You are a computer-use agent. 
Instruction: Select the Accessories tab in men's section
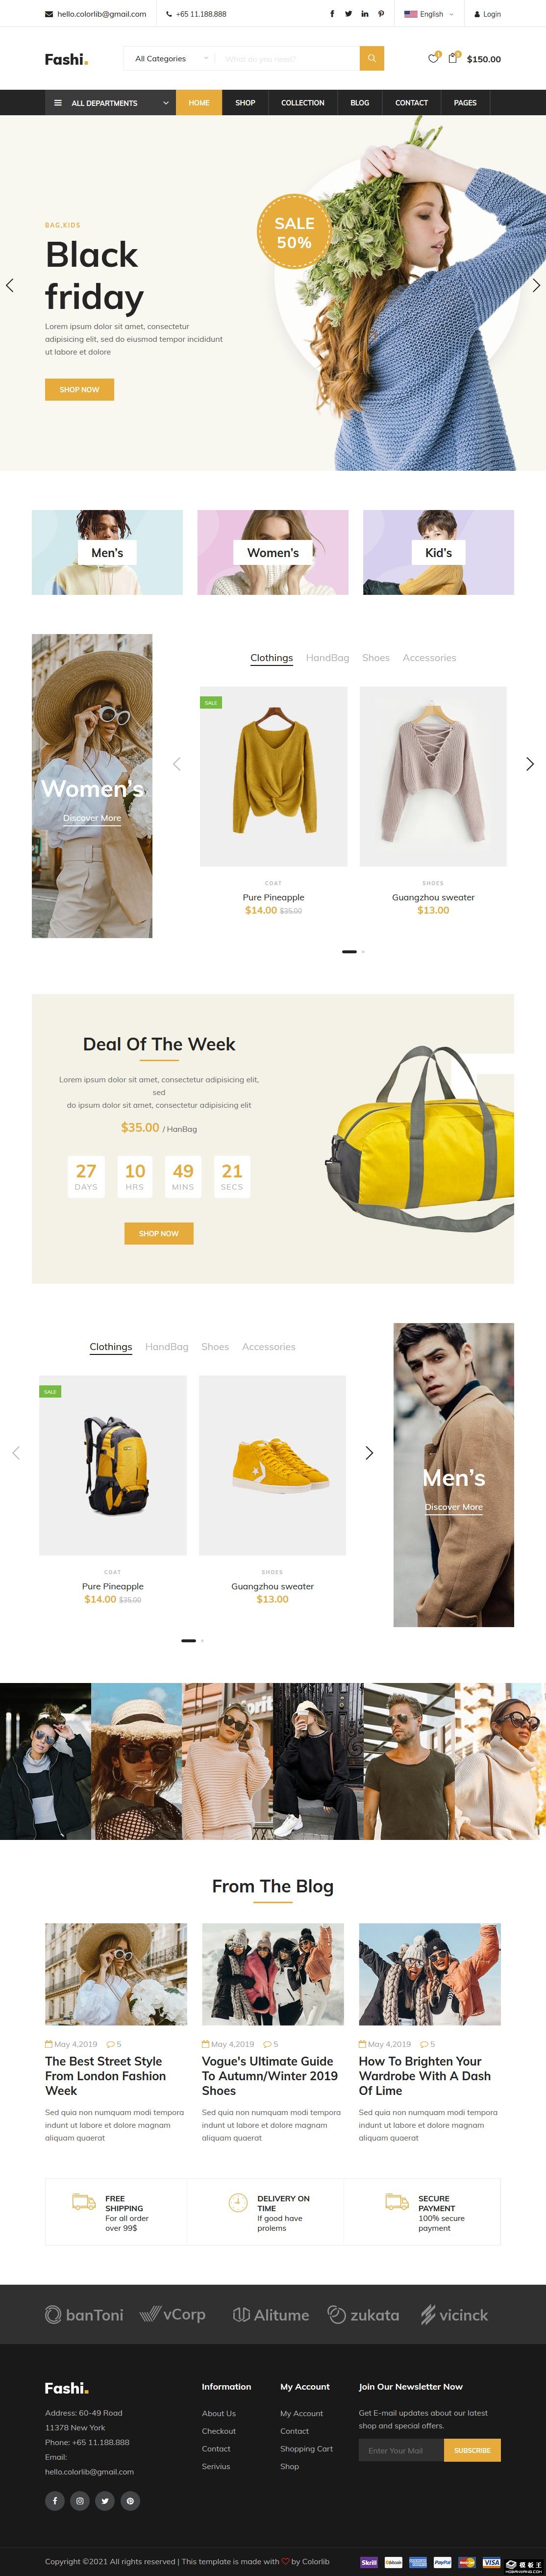[268, 1347]
